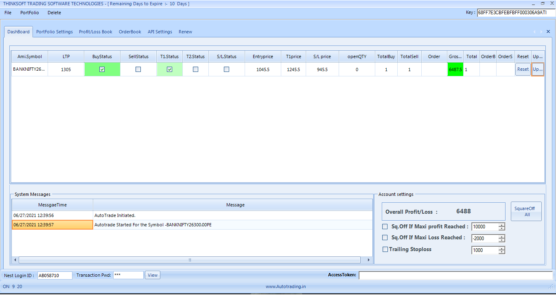Toggle T2.Status checkbox for BANKNIFTY row

(x=195, y=69)
